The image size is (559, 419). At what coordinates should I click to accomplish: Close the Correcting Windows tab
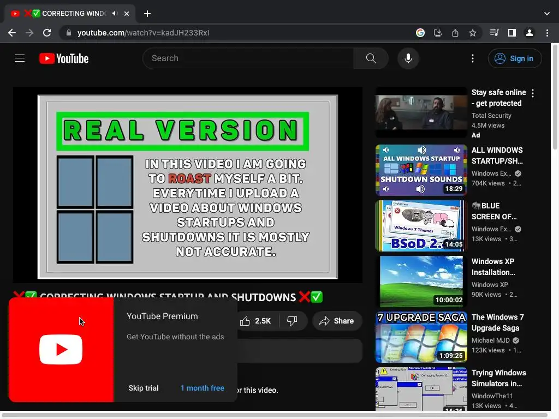pos(127,14)
